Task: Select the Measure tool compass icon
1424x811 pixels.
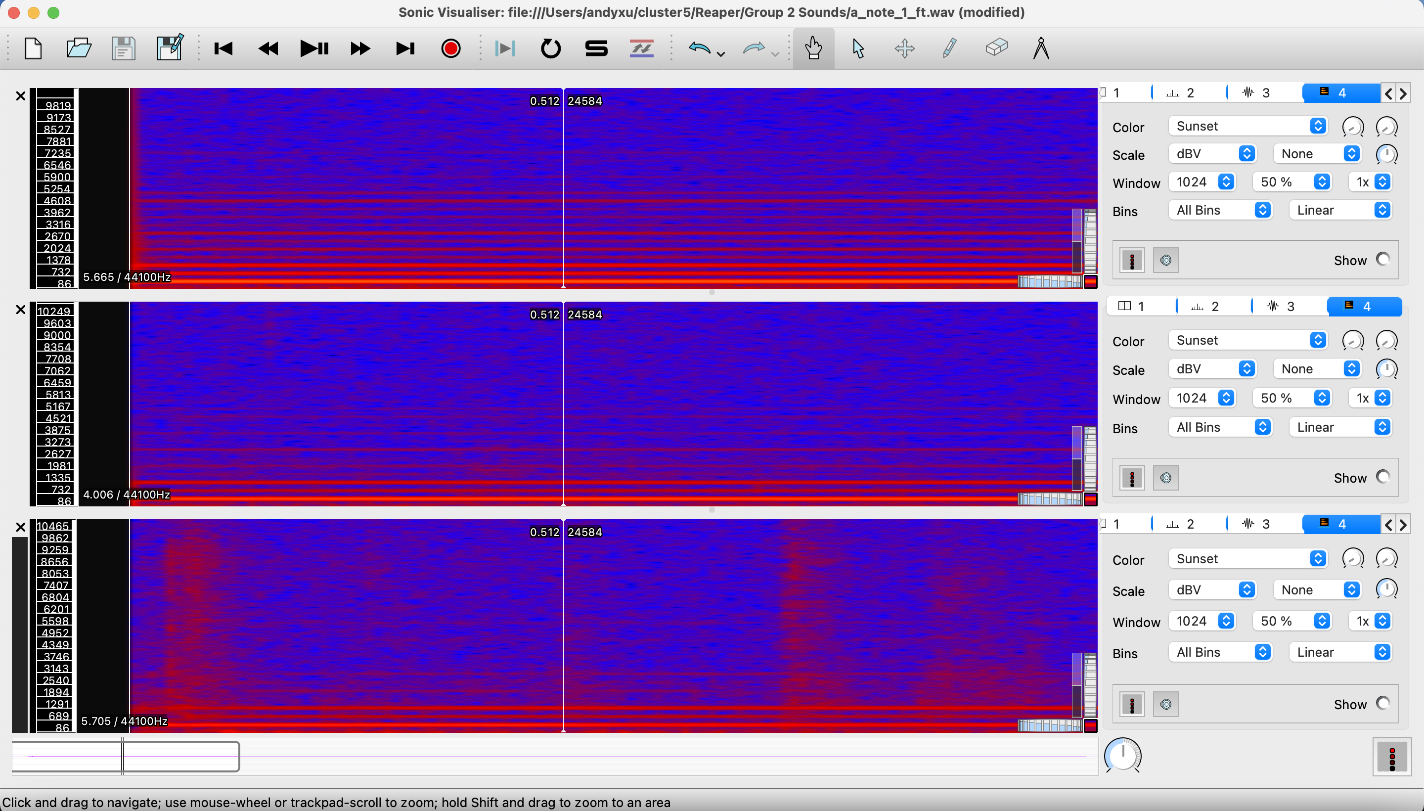Action: click(x=1041, y=48)
